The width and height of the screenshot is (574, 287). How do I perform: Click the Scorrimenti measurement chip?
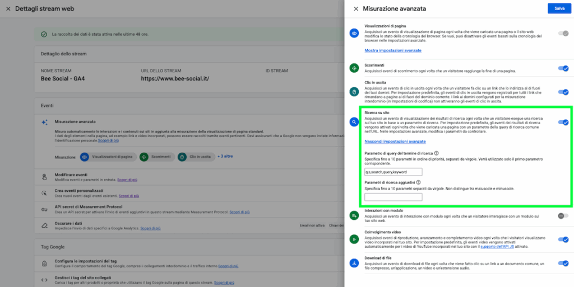pyautogui.click(x=158, y=157)
